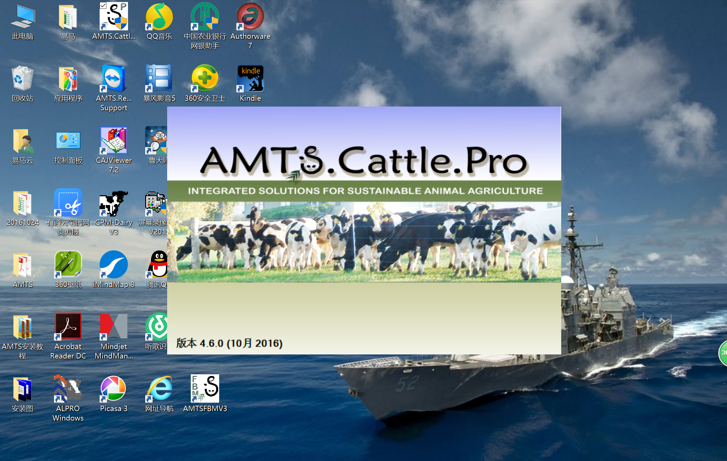Open 网址导航 Internet Explorer shortcut
The height and width of the screenshot is (461, 727).
tap(159, 394)
